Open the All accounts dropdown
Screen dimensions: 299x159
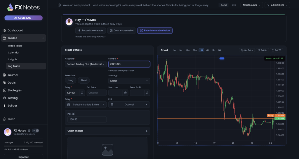tap(251, 5)
